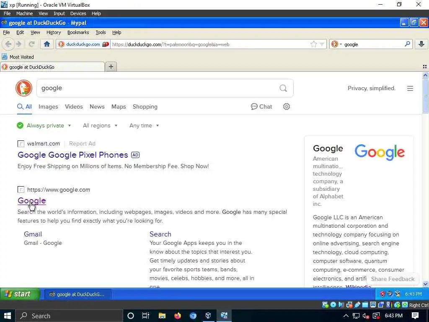Click the duckduckgo.com site identity button
Screen dimensions: 429x322
[x=83, y=44]
